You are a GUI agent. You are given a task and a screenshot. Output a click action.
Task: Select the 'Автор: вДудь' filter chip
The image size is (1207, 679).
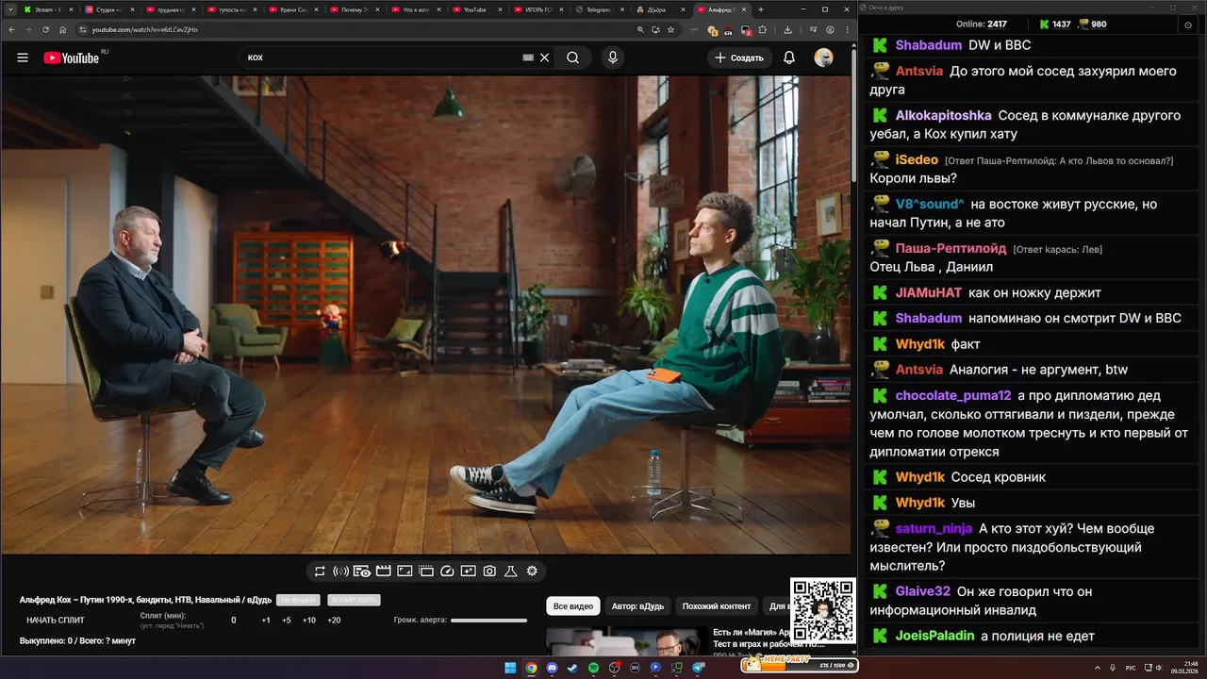tap(637, 606)
